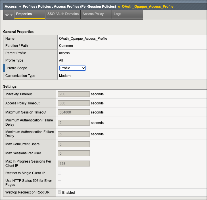The height and width of the screenshot is (200, 207).
Task: Toggle Webtop Redirect on Root URI checkbox
Action: coord(60,192)
